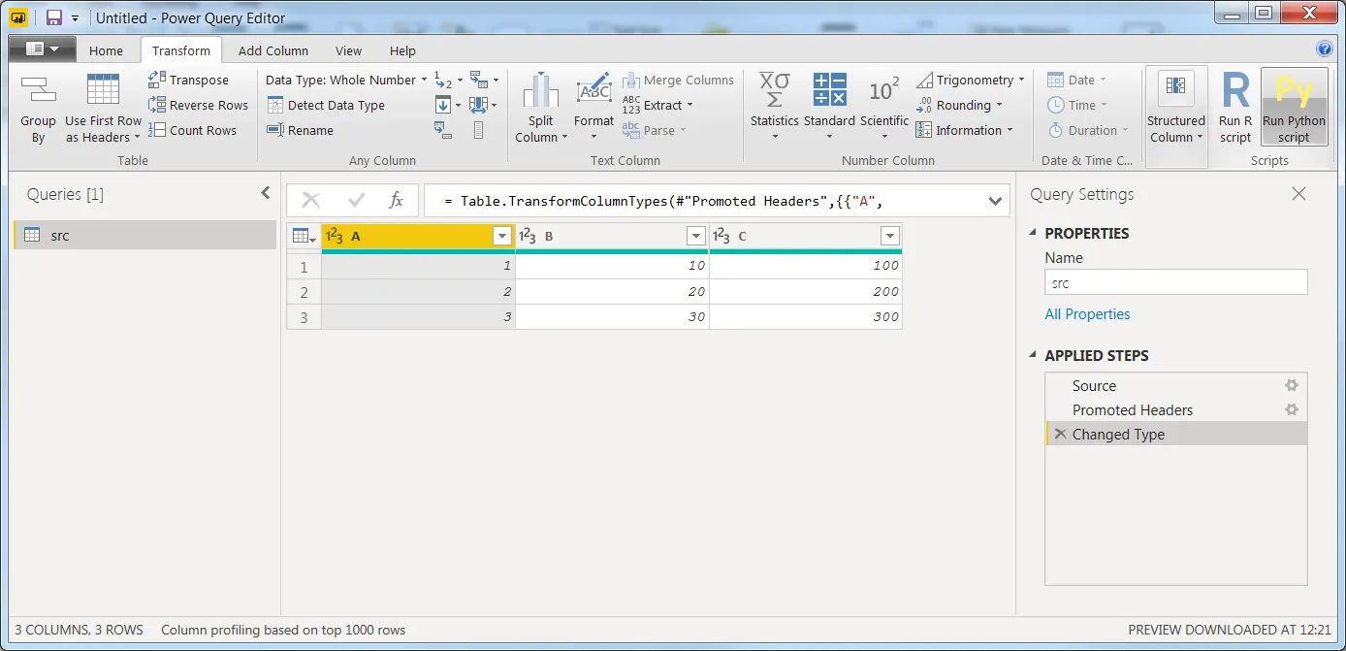Viewport: 1346px width, 651px height.
Task: Open column C filter dropdown
Action: coord(890,236)
